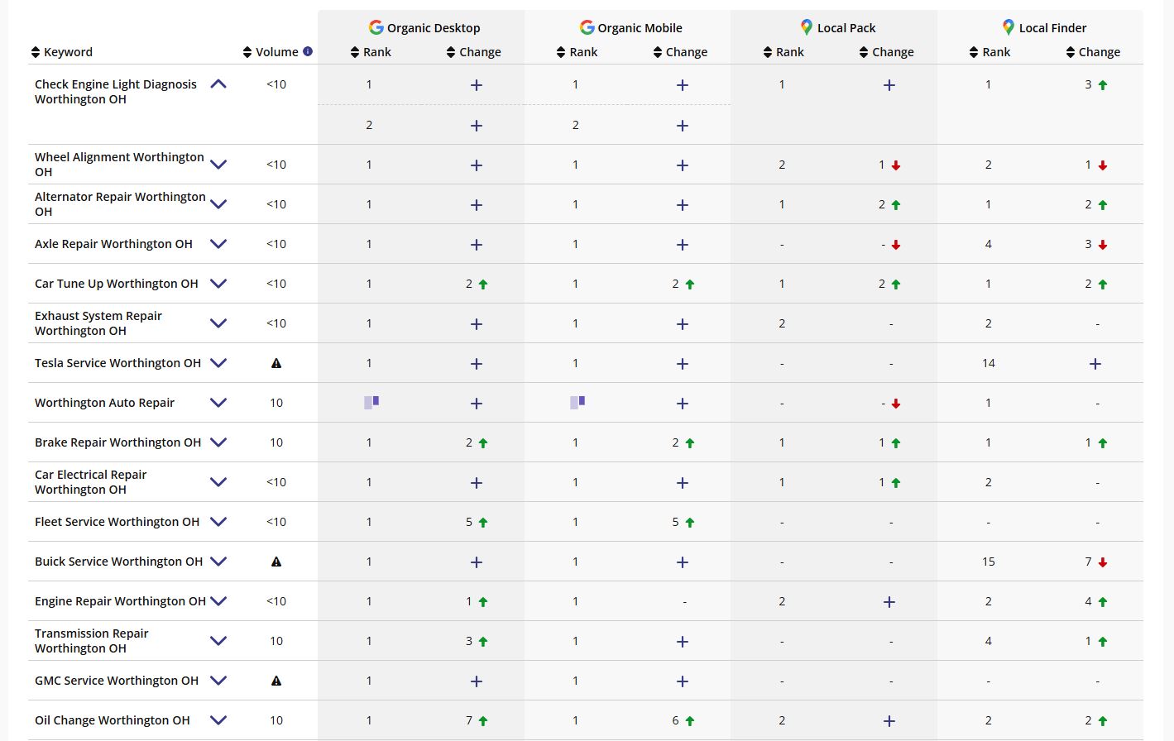Click Tesla Service Local Finder plus icon
The width and height of the screenshot is (1174, 741).
click(1095, 364)
